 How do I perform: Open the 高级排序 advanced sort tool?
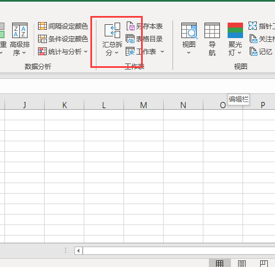point(20,39)
